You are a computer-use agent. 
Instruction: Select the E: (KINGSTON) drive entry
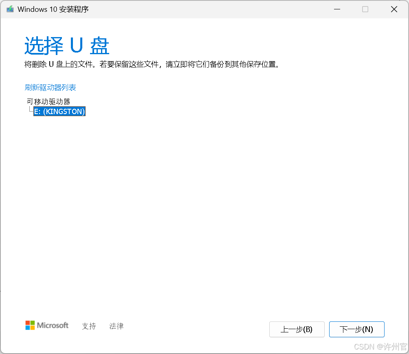coord(59,111)
